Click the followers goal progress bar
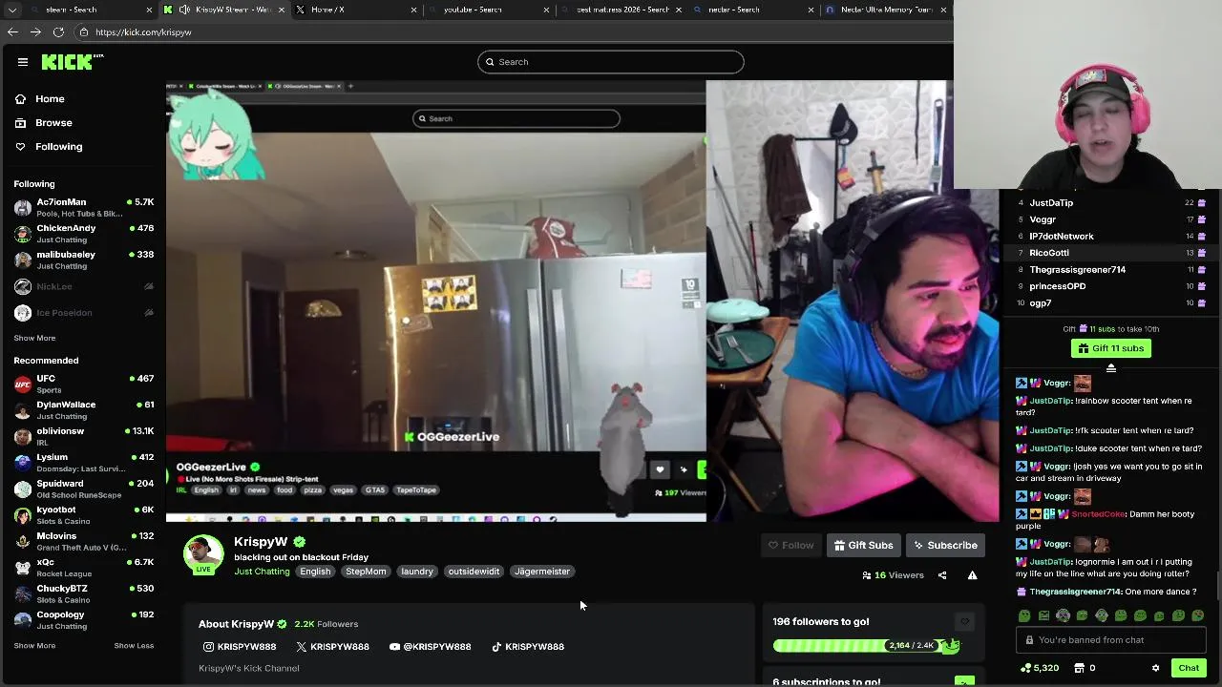 click(866, 646)
